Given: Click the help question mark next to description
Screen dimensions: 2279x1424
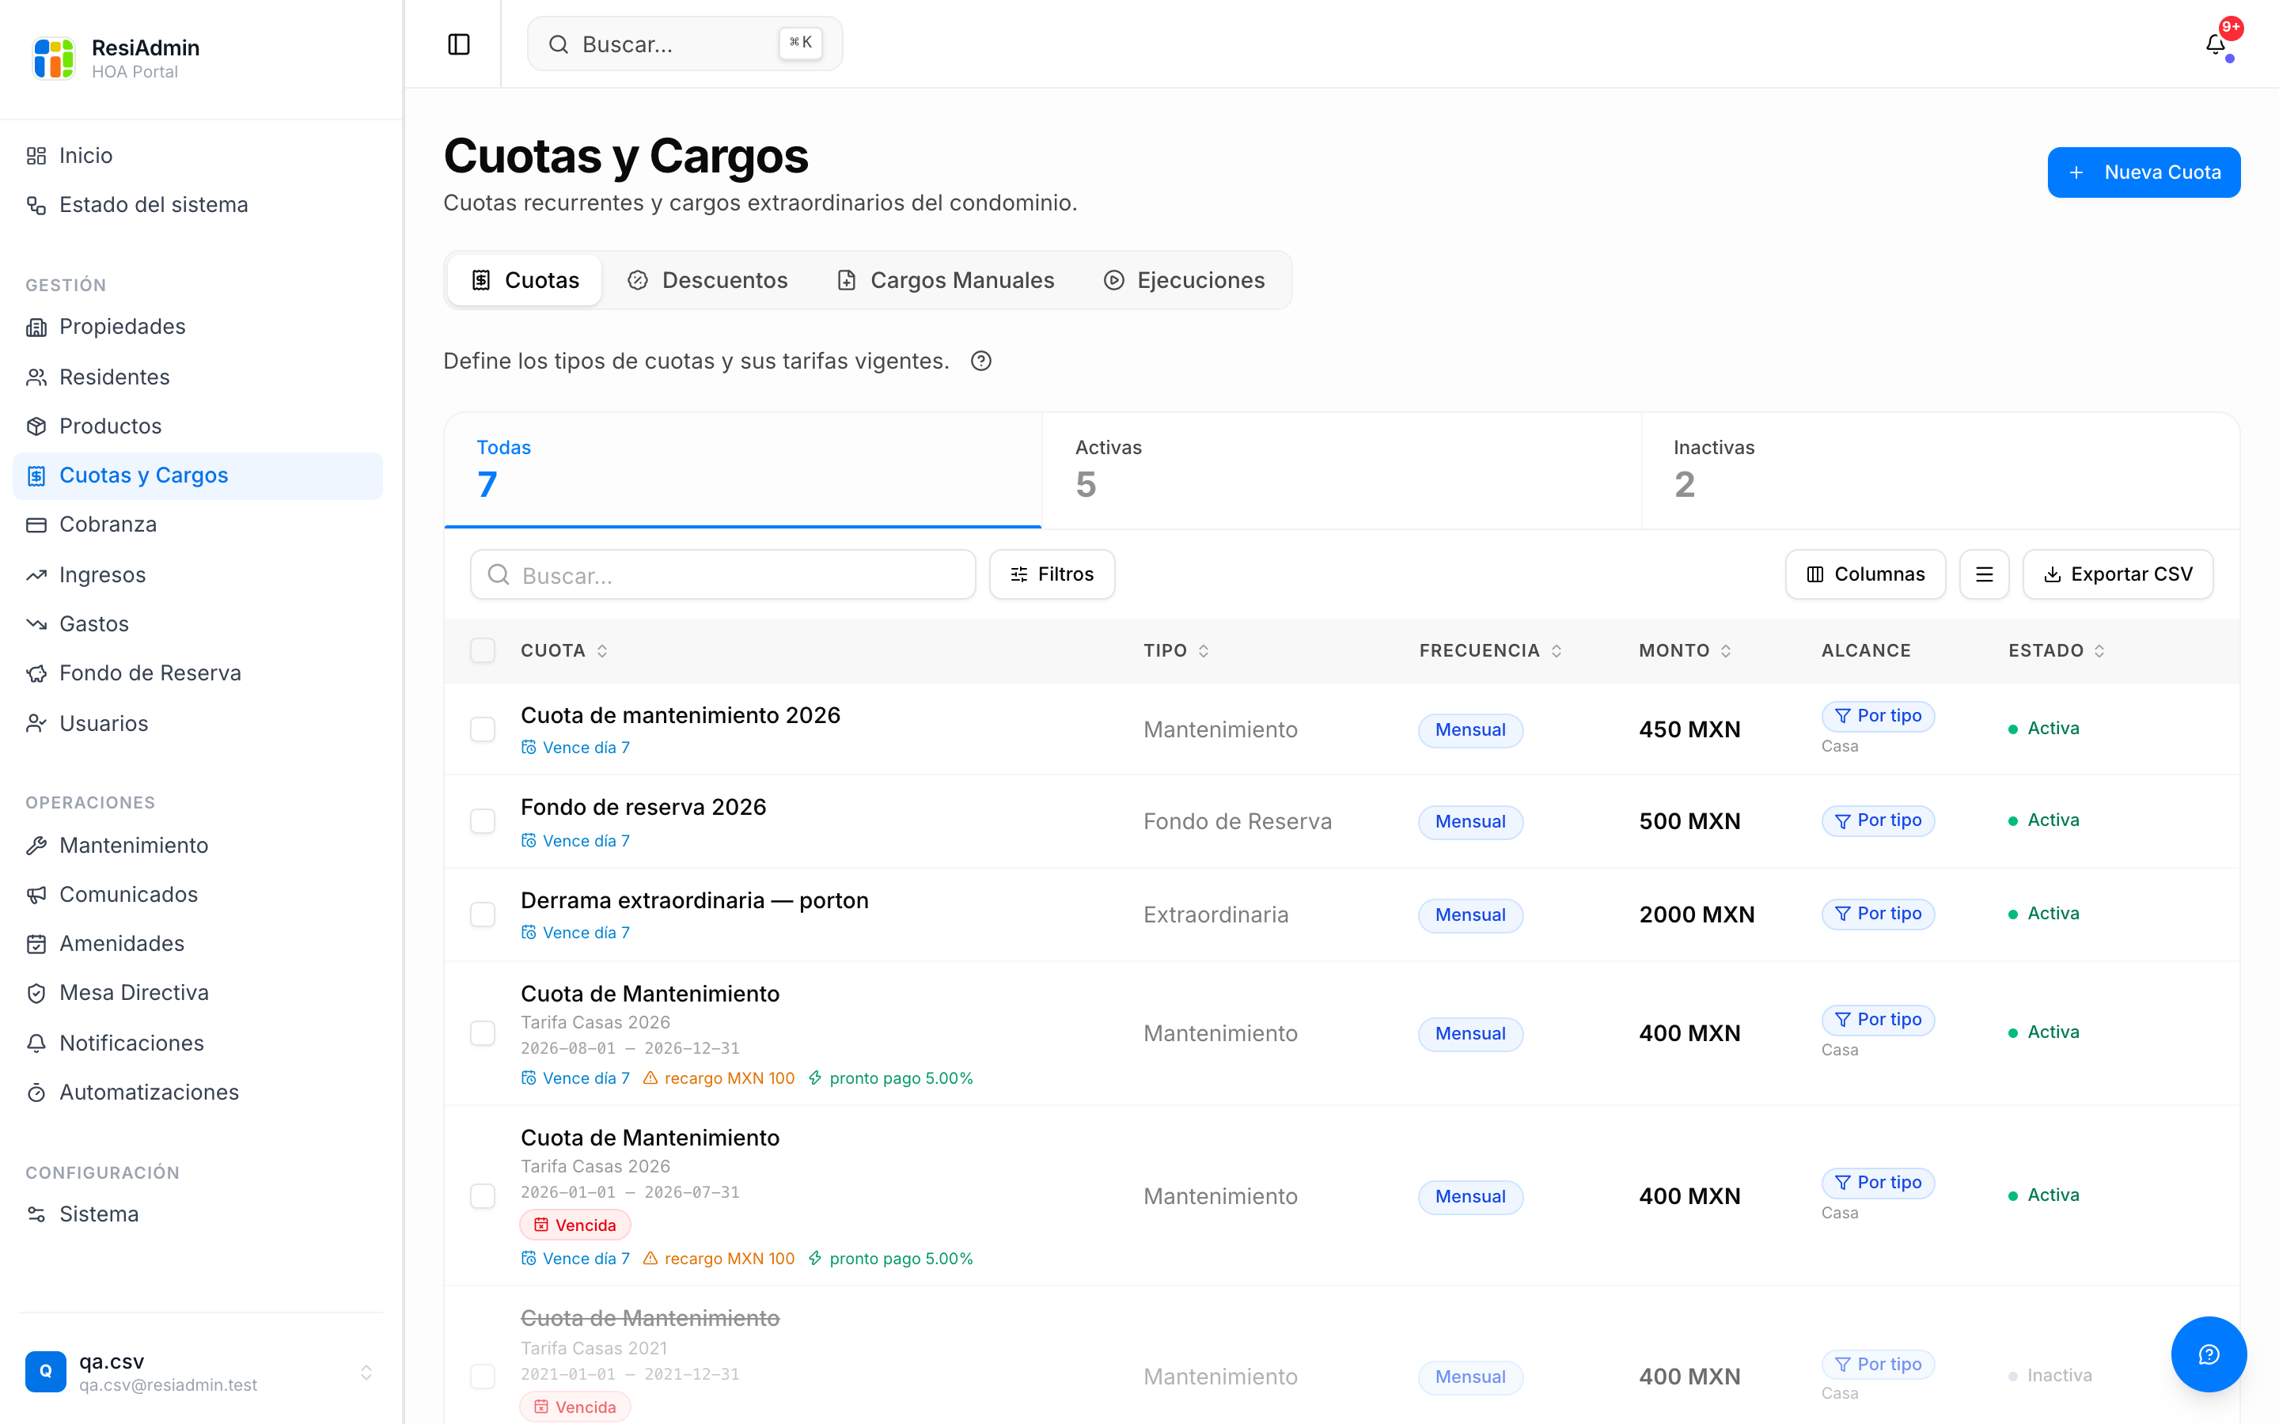Looking at the screenshot, I should 980,361.
